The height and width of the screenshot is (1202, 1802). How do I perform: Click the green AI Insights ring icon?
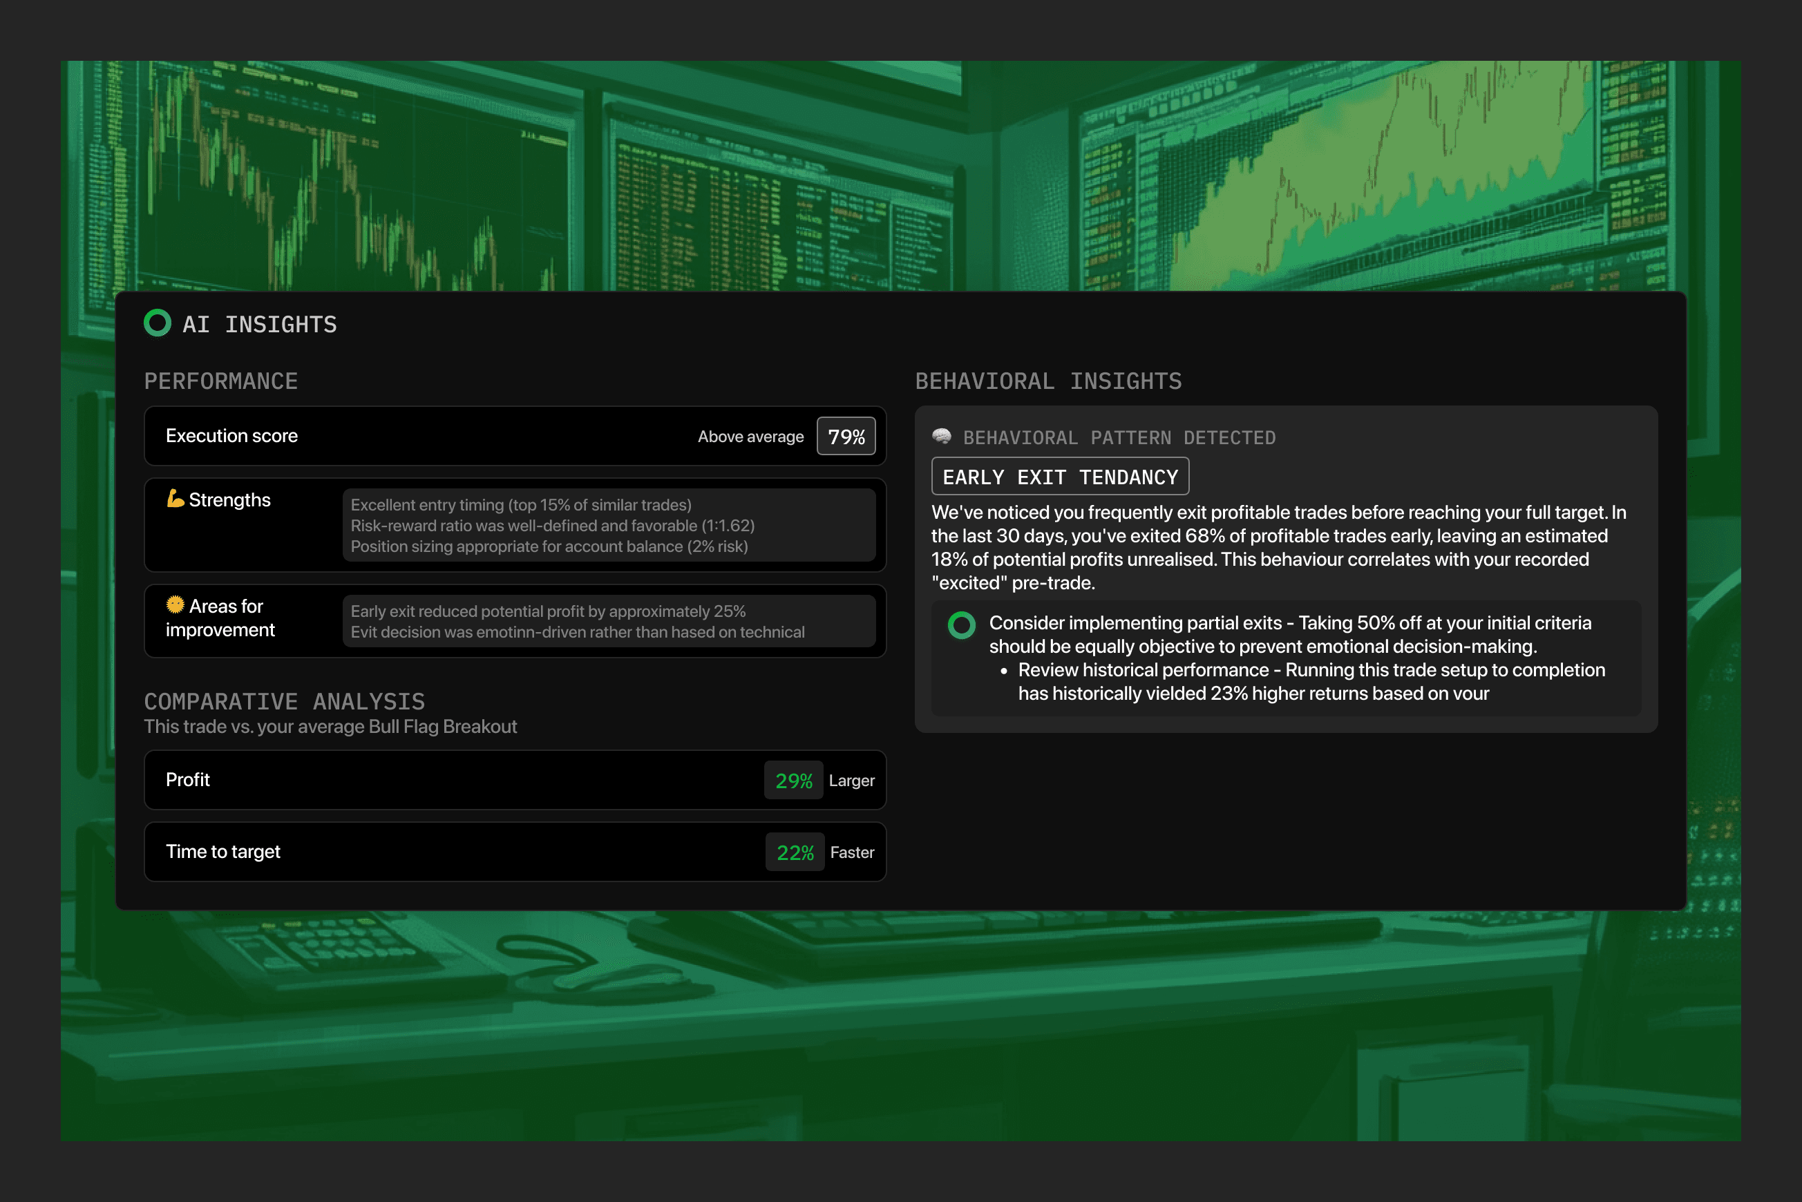point(158,323)
